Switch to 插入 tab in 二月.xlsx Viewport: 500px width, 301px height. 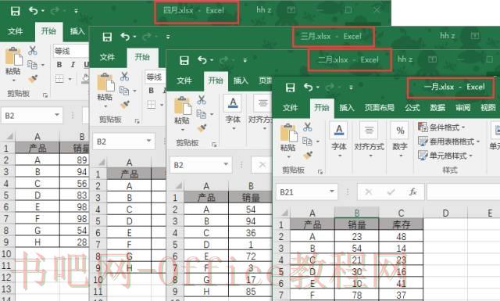point(241,81)
